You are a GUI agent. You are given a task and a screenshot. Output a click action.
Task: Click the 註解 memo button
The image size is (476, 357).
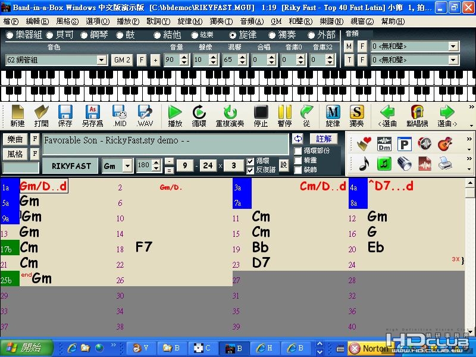point(324,139)
